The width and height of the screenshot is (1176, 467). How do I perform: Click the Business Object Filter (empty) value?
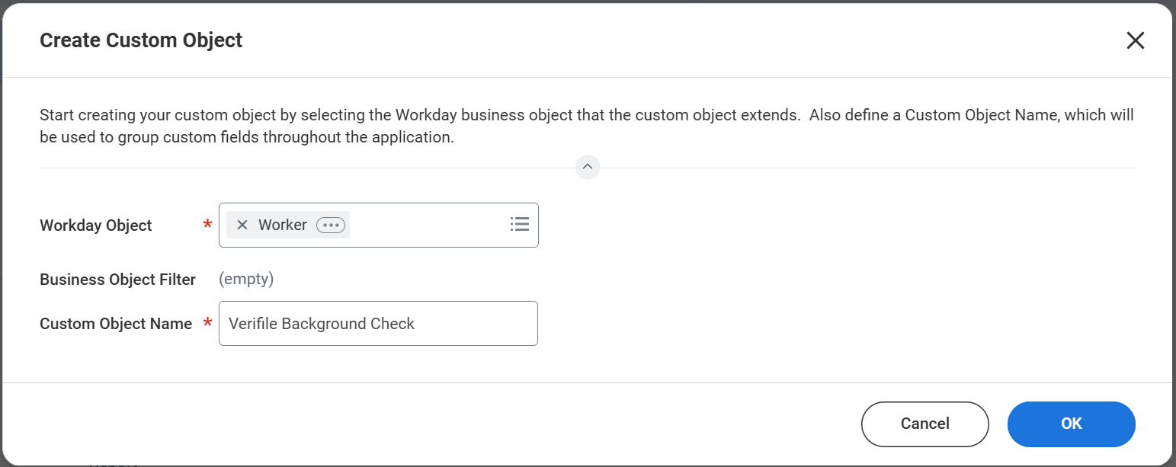(x=246, y=279)
